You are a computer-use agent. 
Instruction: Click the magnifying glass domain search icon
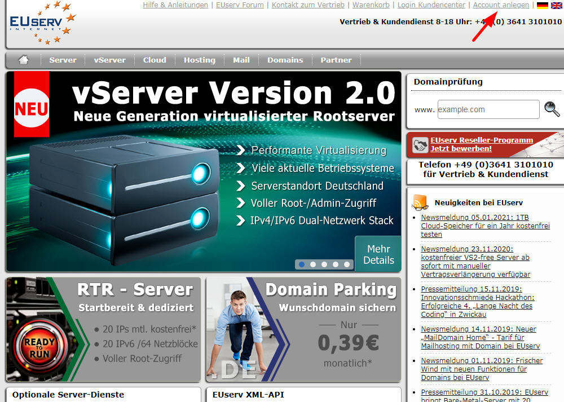pos(552,109)
